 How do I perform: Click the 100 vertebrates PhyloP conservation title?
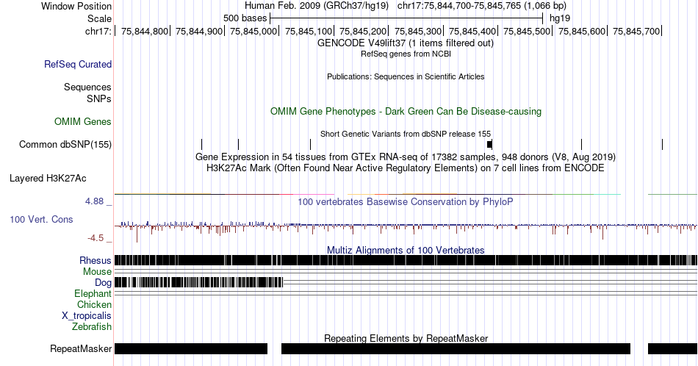[405, 201]
